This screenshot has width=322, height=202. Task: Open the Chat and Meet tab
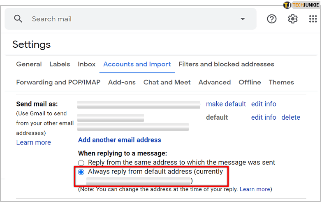coord(167,82)
